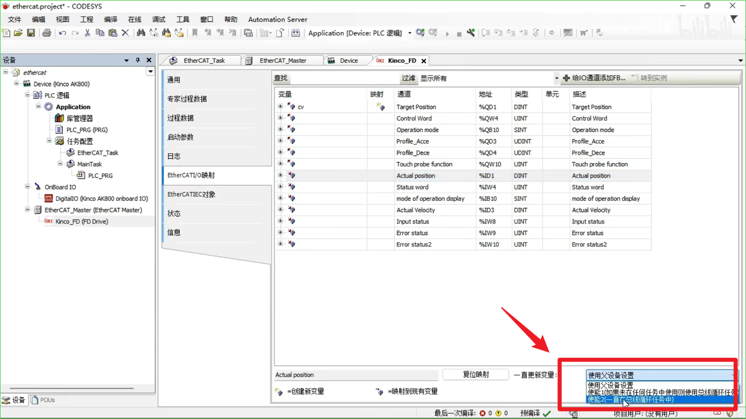746x419 pixels.
Task: Collapse the EtherCAT_Master tree node
Action: pos(27,210)
